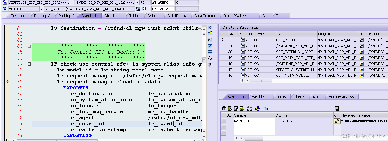This screenshot has height=141, width=388.
Task: Click the Program column header in stack
Action: 338,34
